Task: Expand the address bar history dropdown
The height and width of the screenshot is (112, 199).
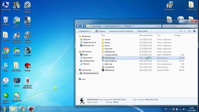Action: point(156,26)
